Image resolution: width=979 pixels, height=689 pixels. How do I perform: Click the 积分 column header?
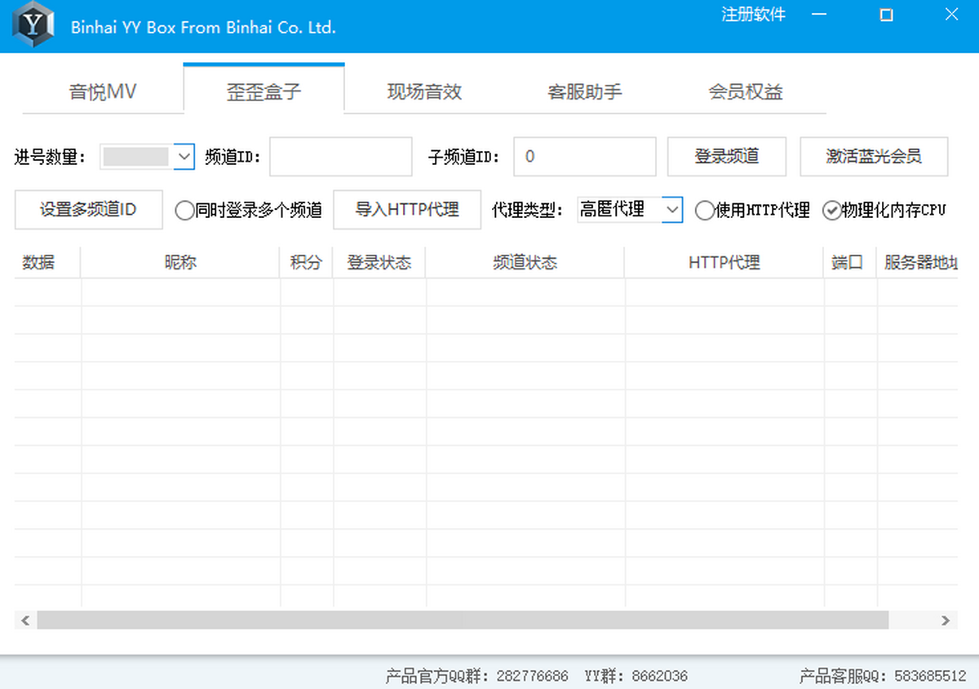(x=306, y=262)
